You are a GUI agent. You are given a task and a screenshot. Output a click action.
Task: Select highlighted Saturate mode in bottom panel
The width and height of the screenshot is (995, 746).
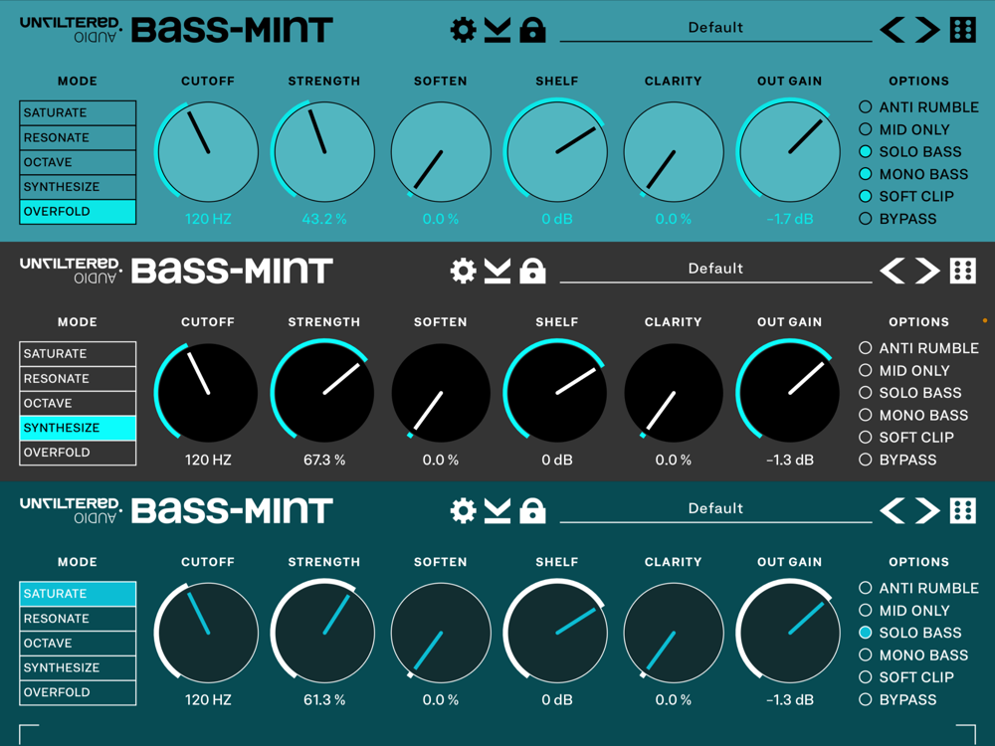pyautogui.click(x=78, y=593)
